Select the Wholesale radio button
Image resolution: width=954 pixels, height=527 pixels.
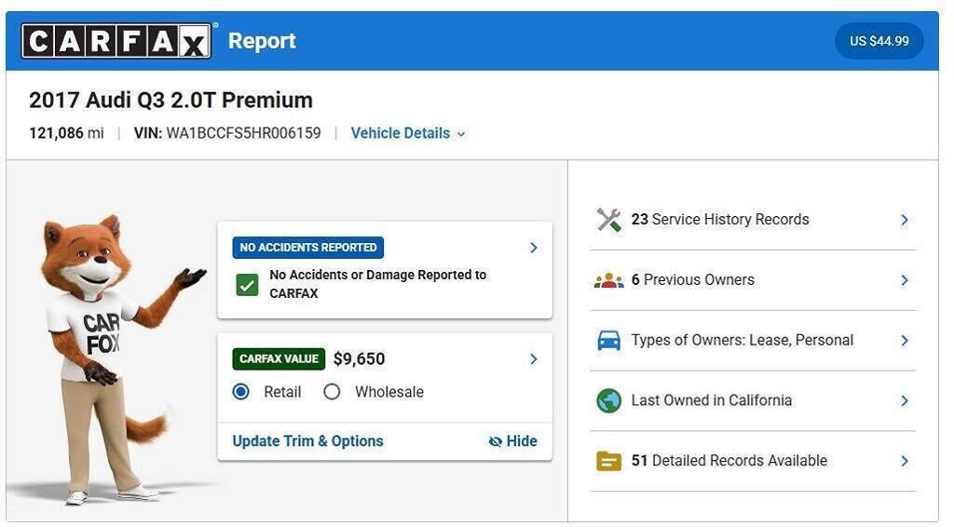click(332, 392)
